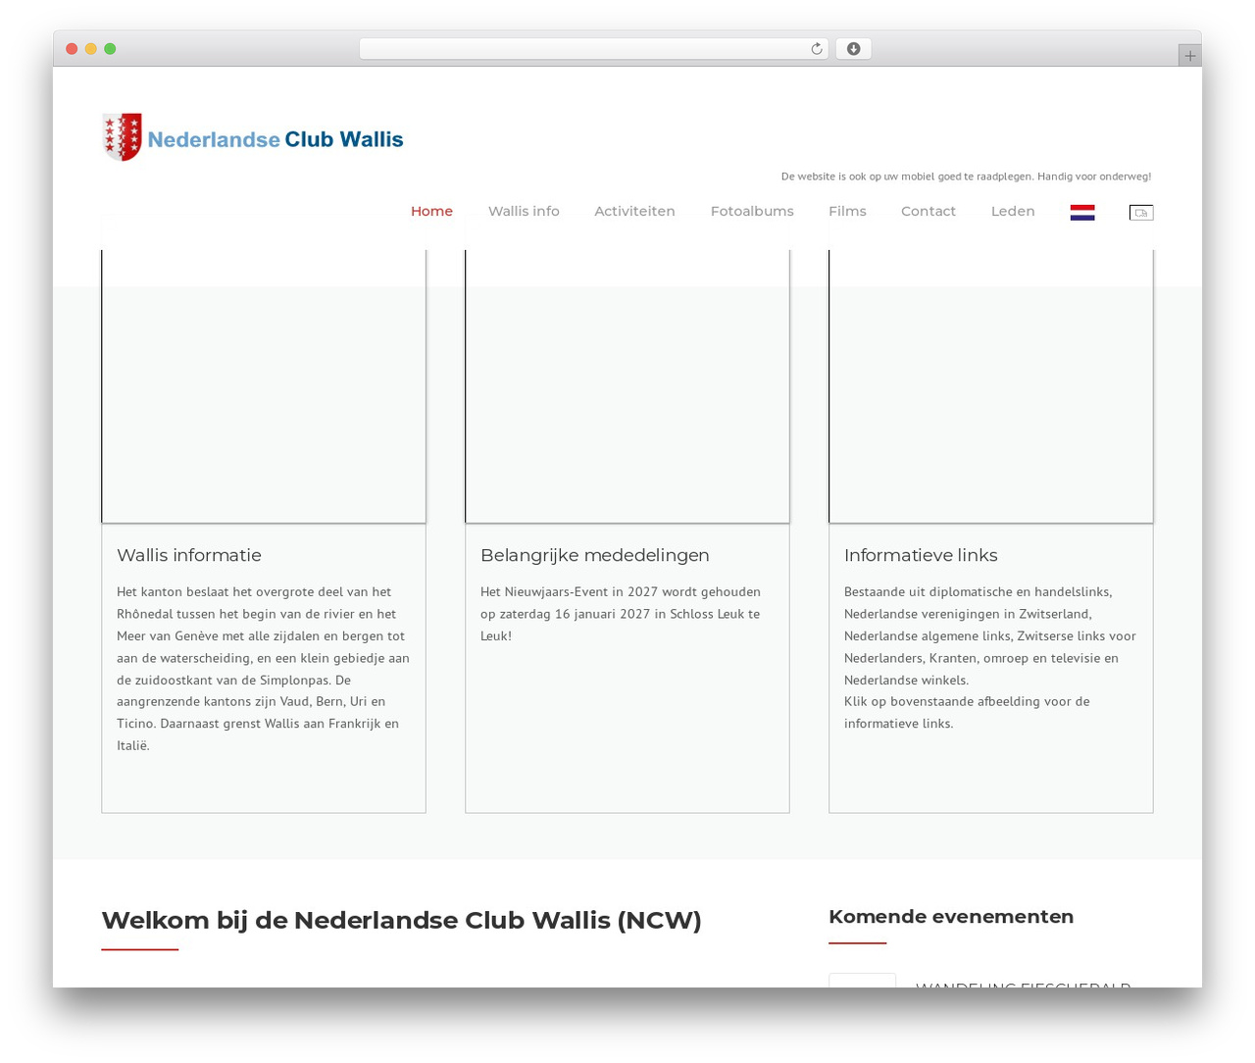
Task: Click the paragraph starting 'Het Nieuwjaars-Event in 2027'
Action: [621, 614]
